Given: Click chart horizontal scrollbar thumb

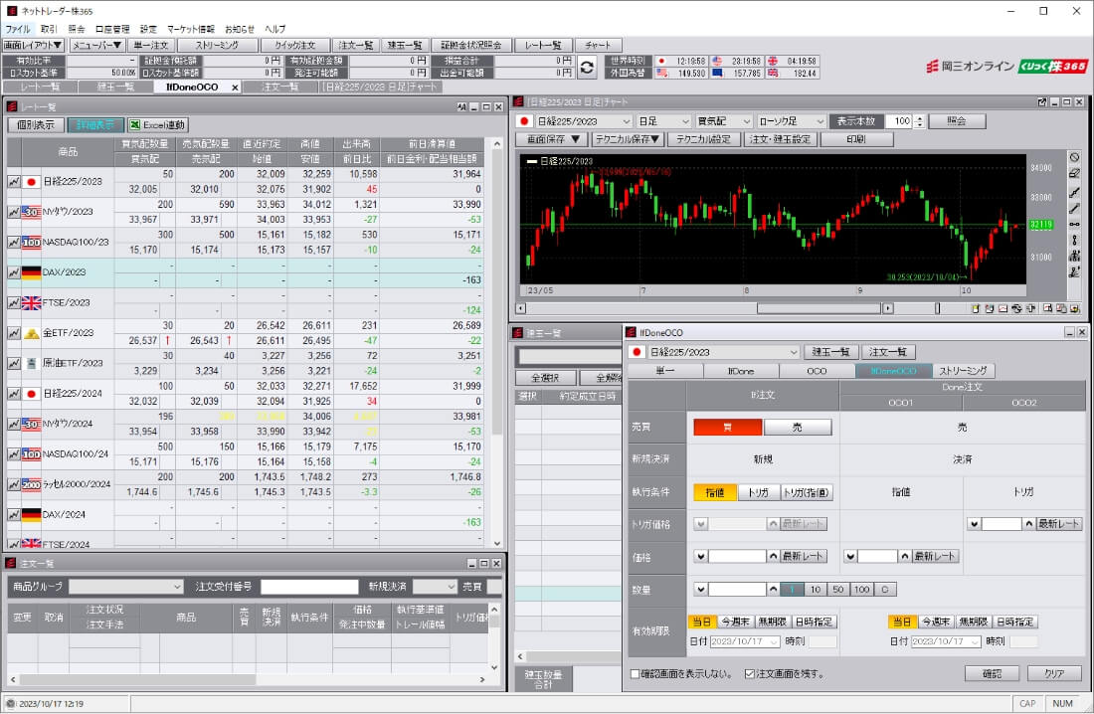Looking at the screenshot, I should [x=819, y=308].
